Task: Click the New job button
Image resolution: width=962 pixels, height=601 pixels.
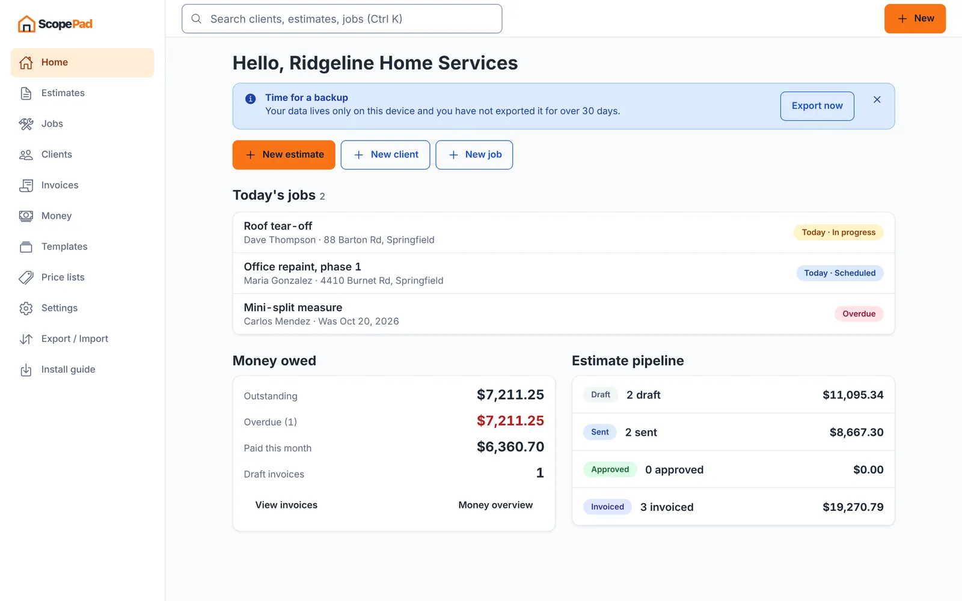Action: [x=474, y=155]
